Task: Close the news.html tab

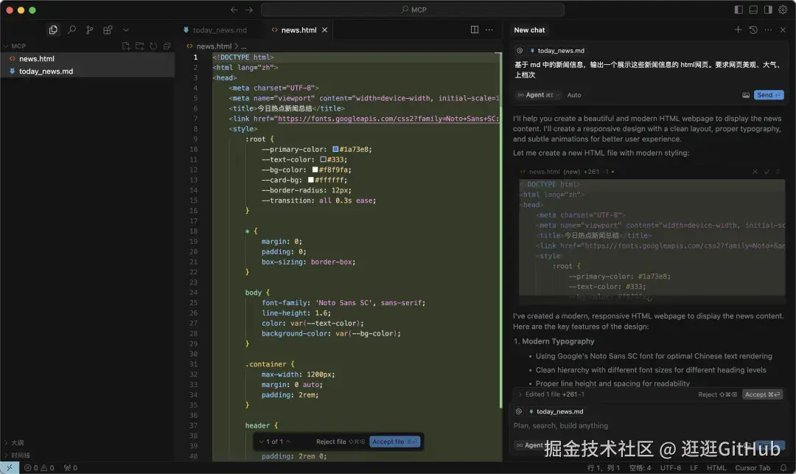Action: click(x=324, y=30)
